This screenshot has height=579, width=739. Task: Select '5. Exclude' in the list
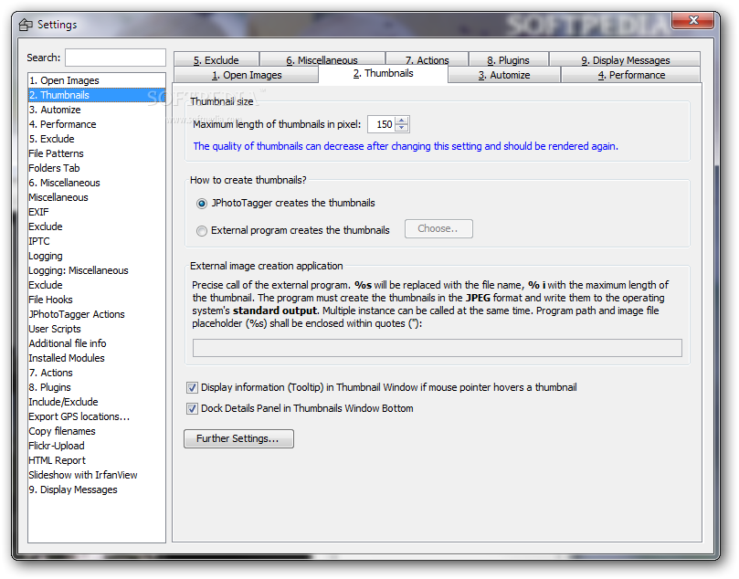coord(97,139)
